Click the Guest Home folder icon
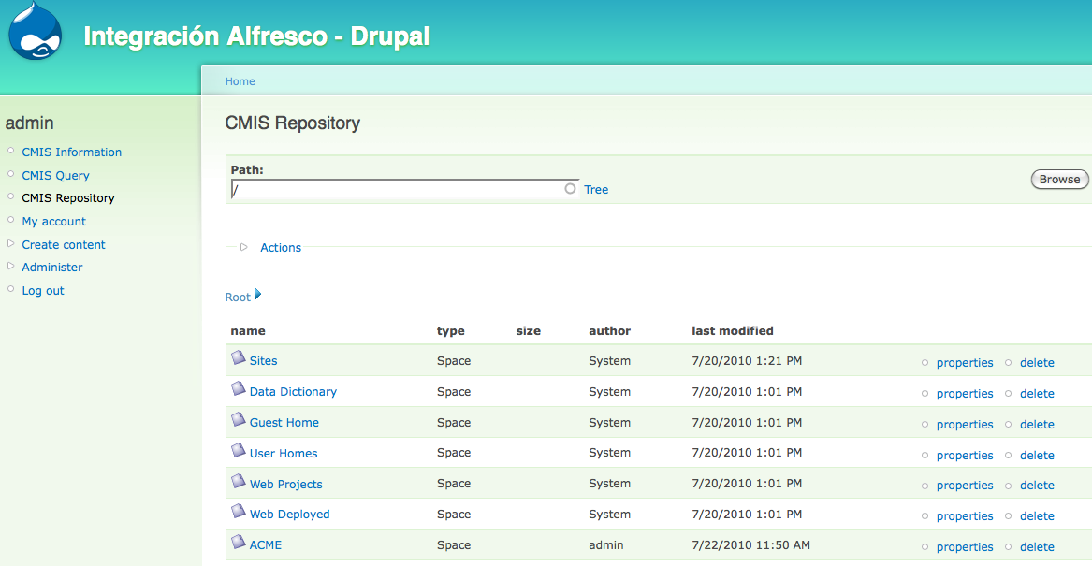Viewport: 1092px width, 566px height. [x=239, y=419]
